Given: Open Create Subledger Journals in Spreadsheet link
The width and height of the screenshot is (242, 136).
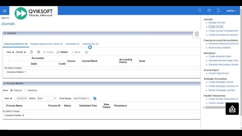Looking at the screenshot, I should [x=223, y=86].
